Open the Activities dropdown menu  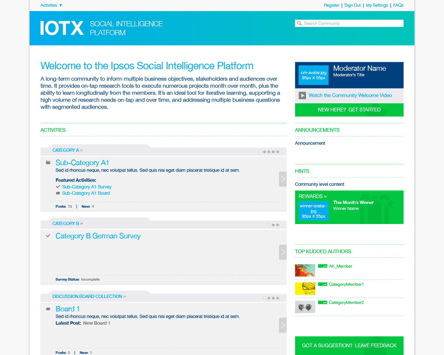pos(51,5)
